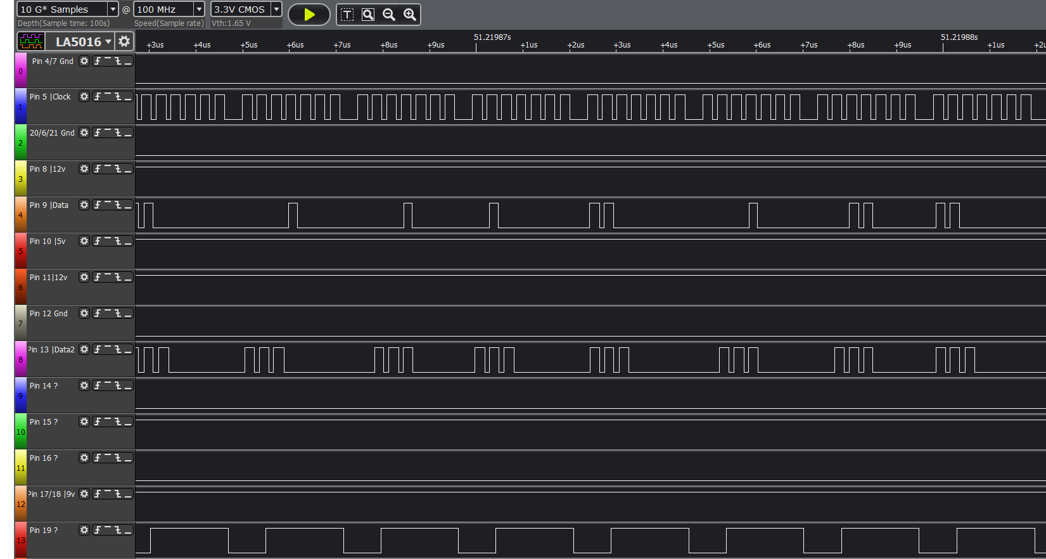Open settings gear for Pin 10 5v channel

pyautogui.click(x=84, y=241)
